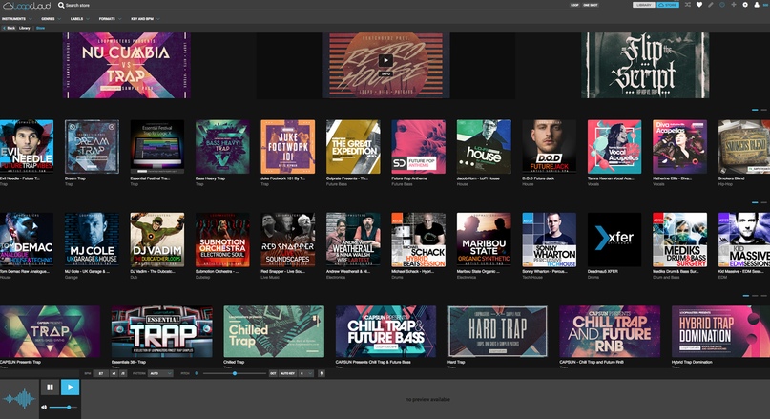The height and width of the screenshot is (419, 770).
Task: Open favorites with the heart icon
Action: 698,5
